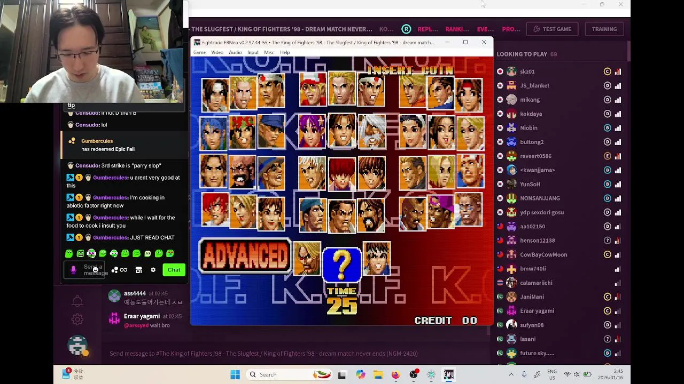This screenshot has width=684, height=384.
Task: Click the avatar of aa102150
Action: tap(511, 226)
